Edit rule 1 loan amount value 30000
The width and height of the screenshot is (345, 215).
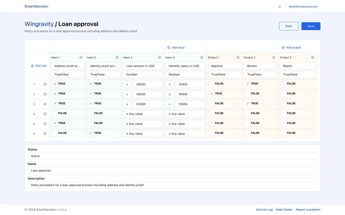(x=147, y=84)
